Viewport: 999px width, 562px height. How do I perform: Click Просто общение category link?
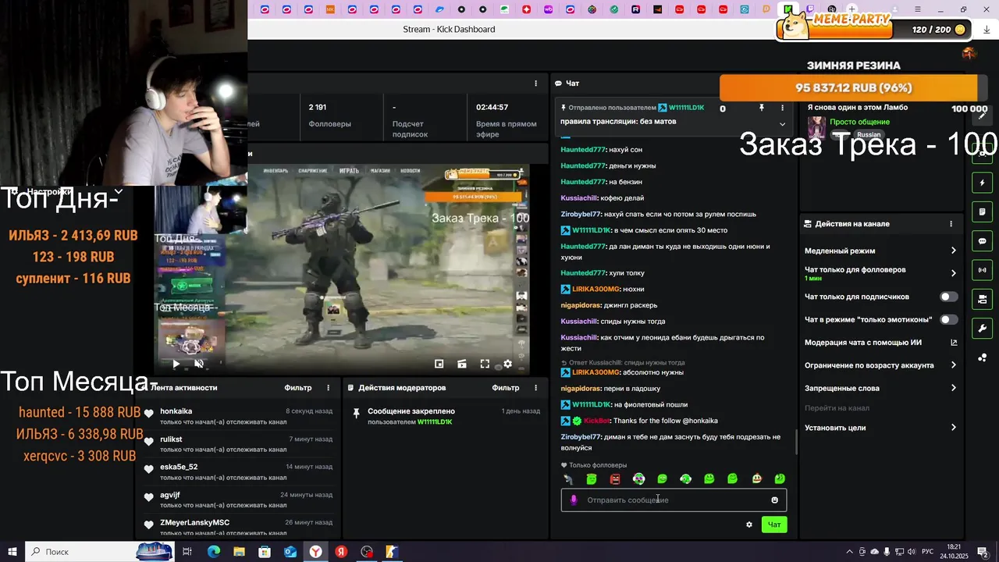(x=859, y=122)
